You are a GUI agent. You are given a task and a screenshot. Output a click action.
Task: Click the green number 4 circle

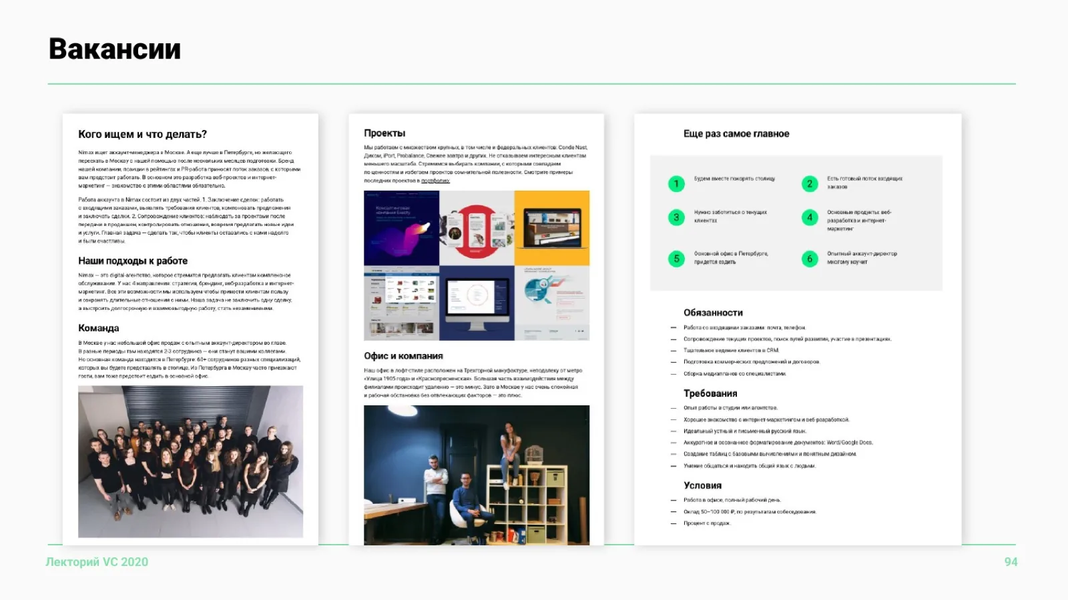[x=810, y=217]
